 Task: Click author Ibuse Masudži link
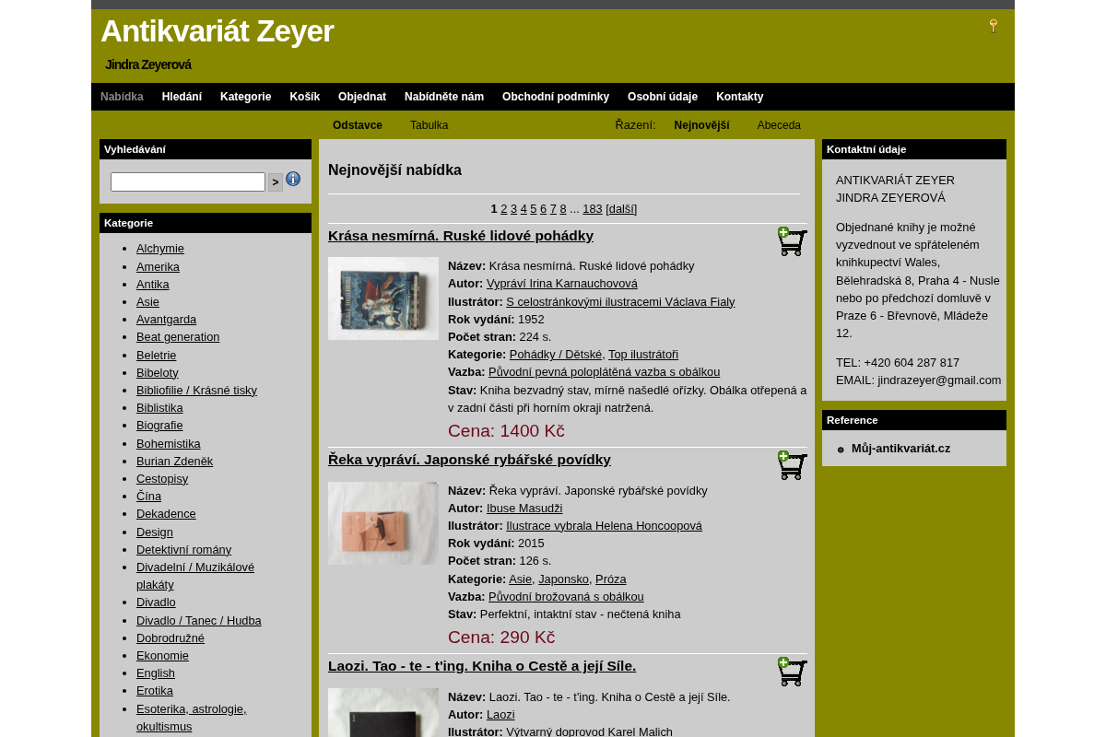pyautogui.click(x=524, y=509)
